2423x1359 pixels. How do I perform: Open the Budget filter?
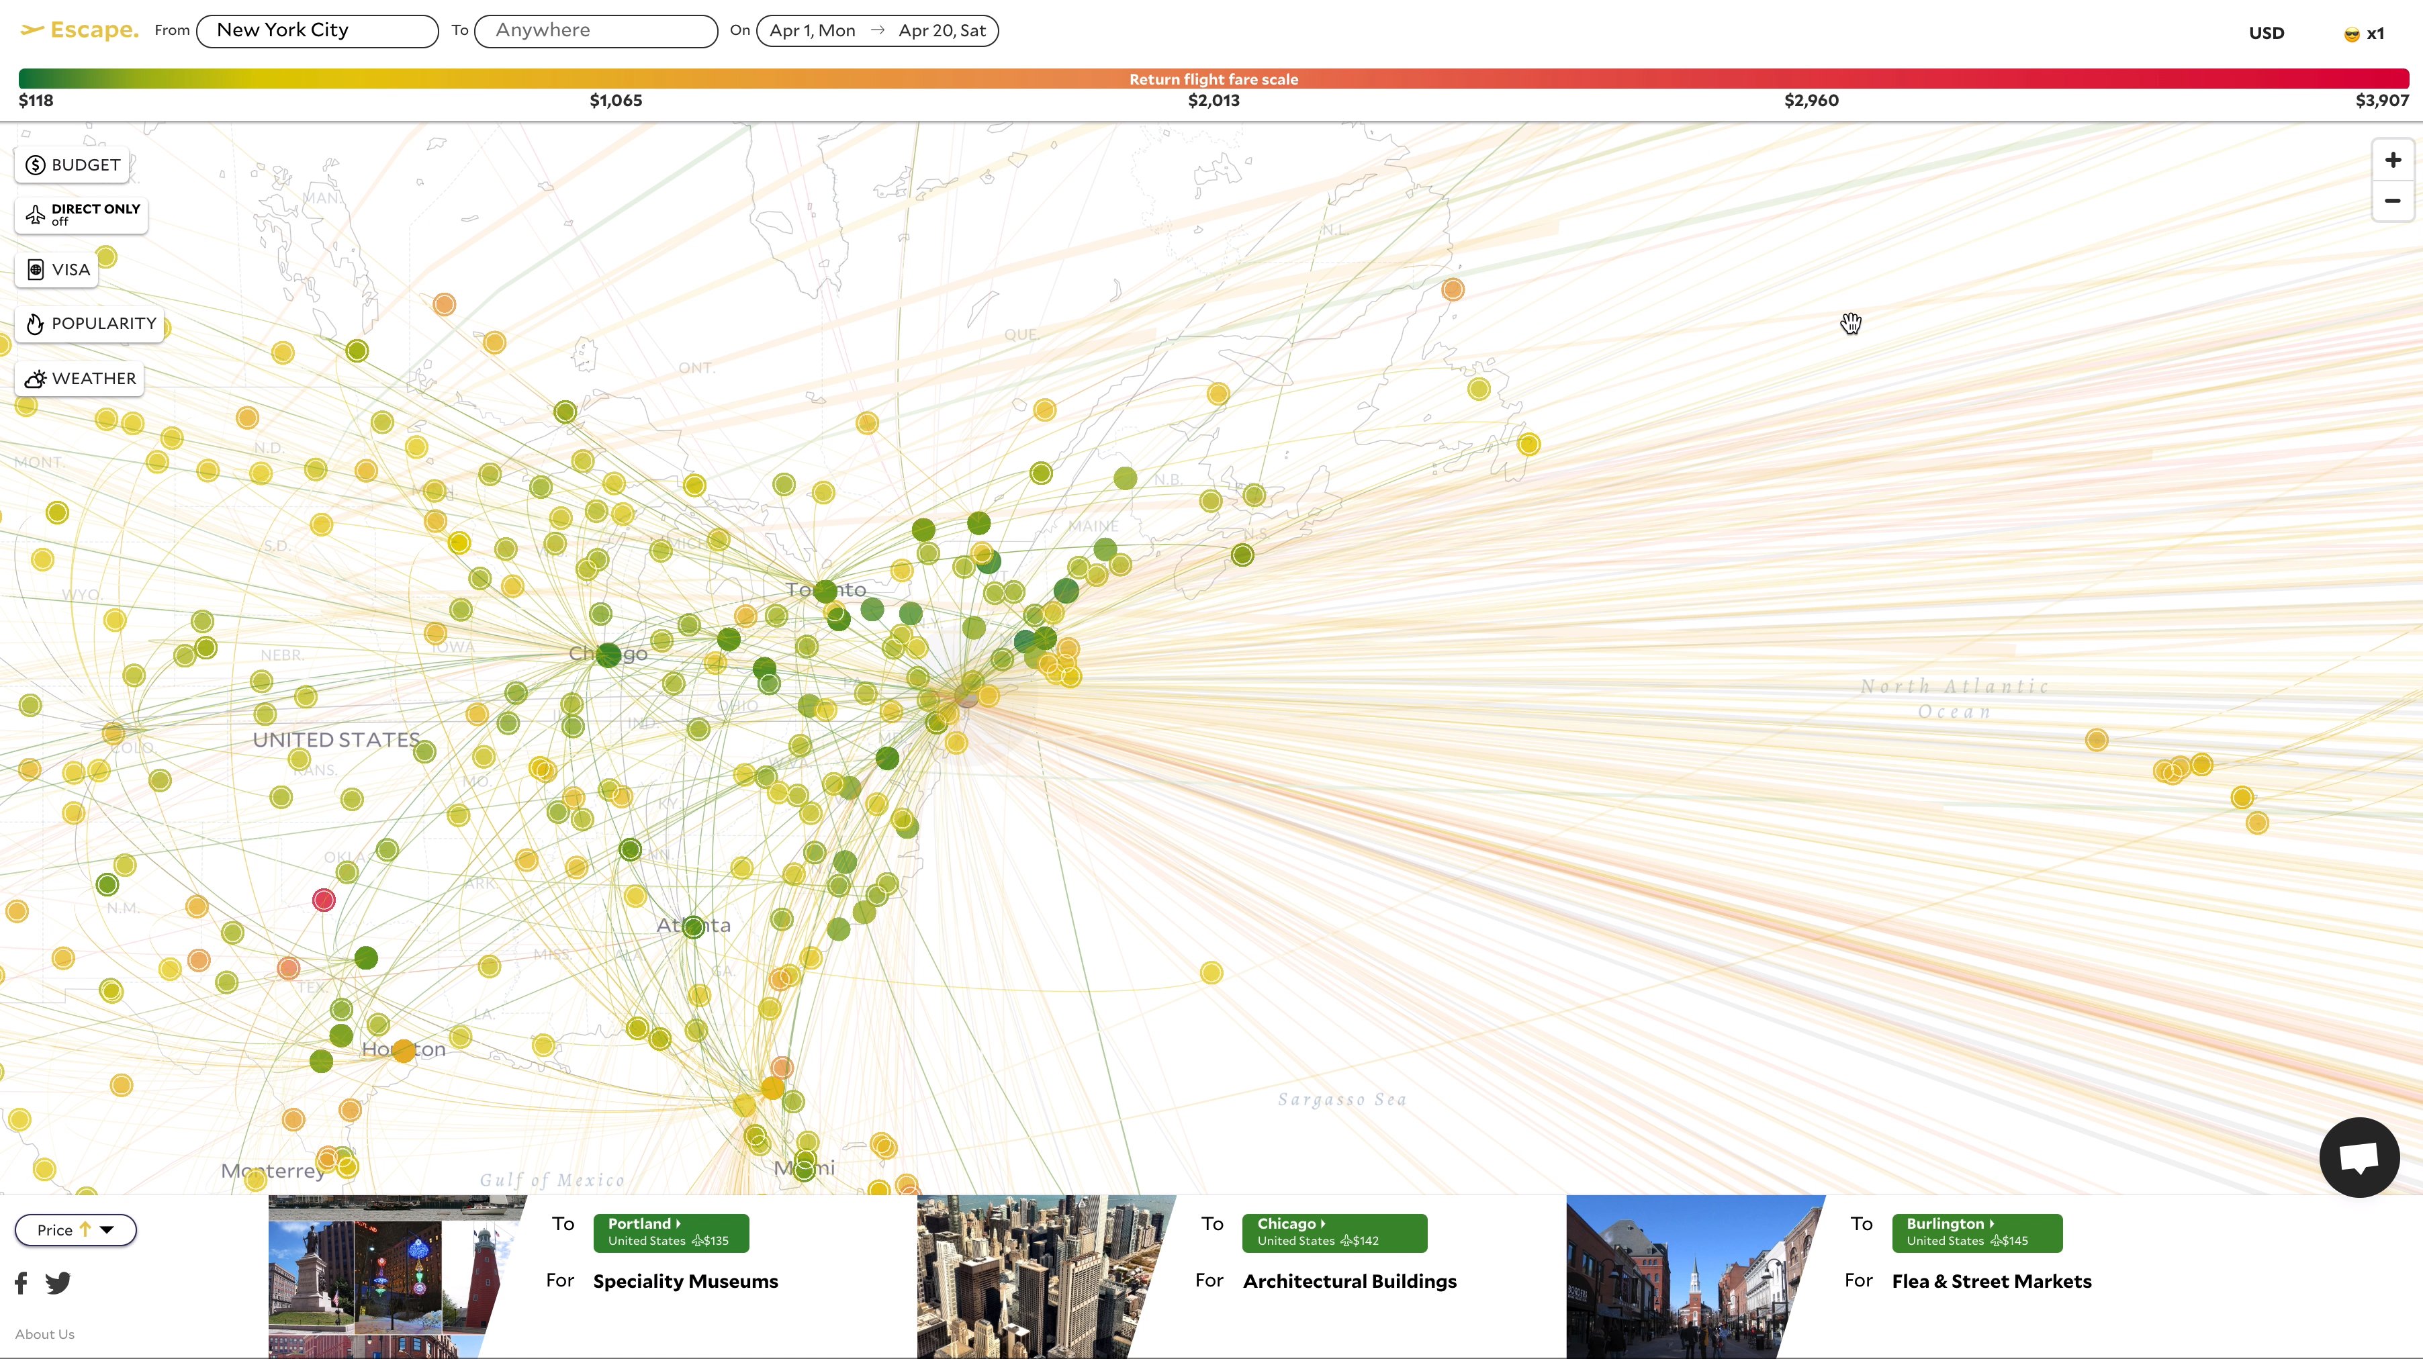(x=73, y=166)
